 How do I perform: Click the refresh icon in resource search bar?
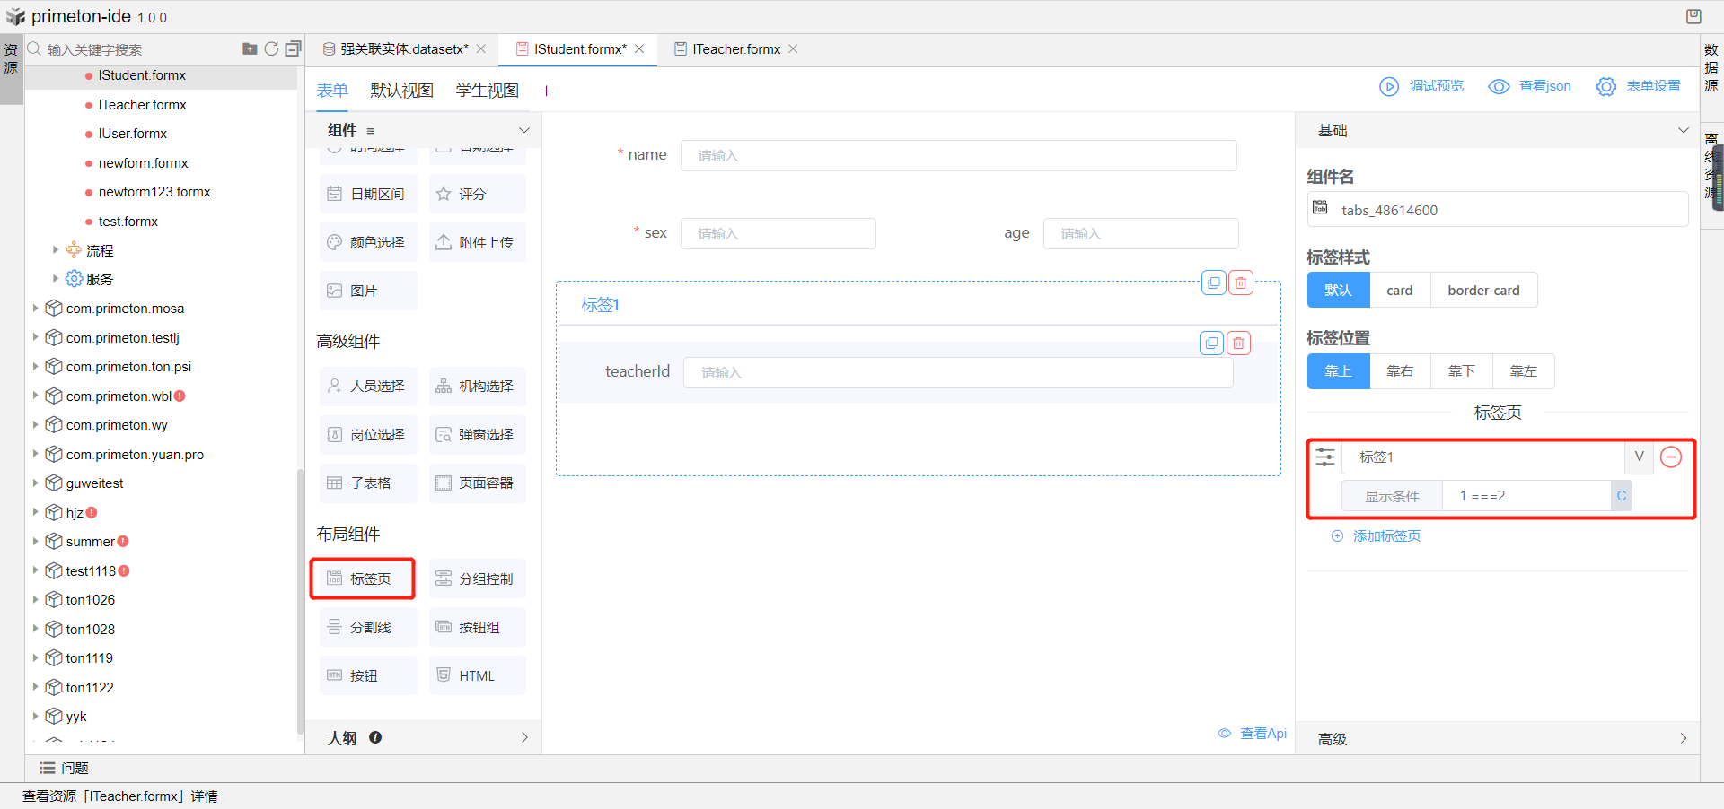click(271, 48)
